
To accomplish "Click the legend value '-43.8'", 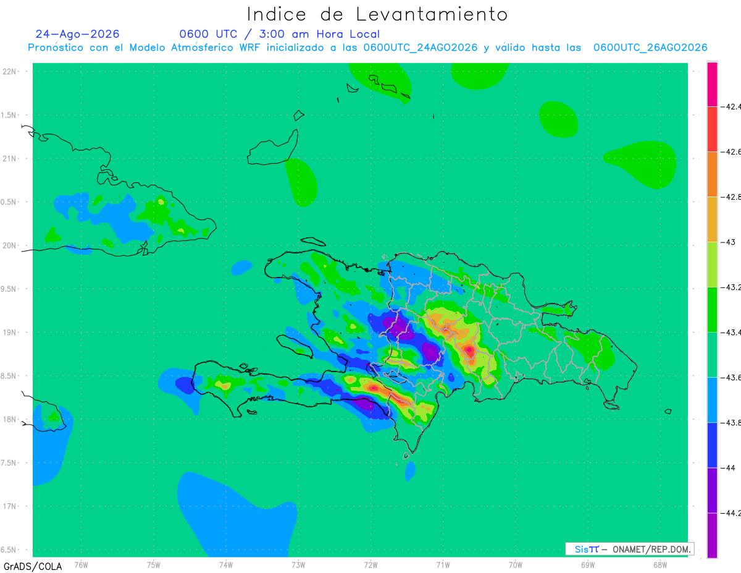I will pos(732,423).
